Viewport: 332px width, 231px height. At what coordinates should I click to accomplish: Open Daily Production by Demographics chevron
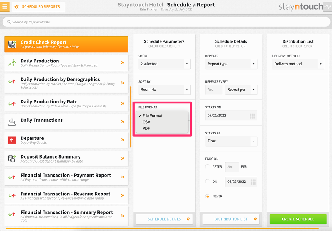(123, 83)
